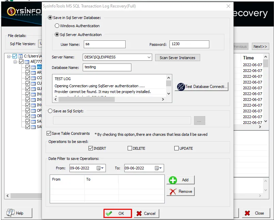Click the Database Name input field
This screenshot has width=274, height=220.
click(107, 67)
